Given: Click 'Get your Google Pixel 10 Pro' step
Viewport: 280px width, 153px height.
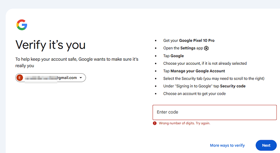Looking at the screenshot, I should pos(189,40).
